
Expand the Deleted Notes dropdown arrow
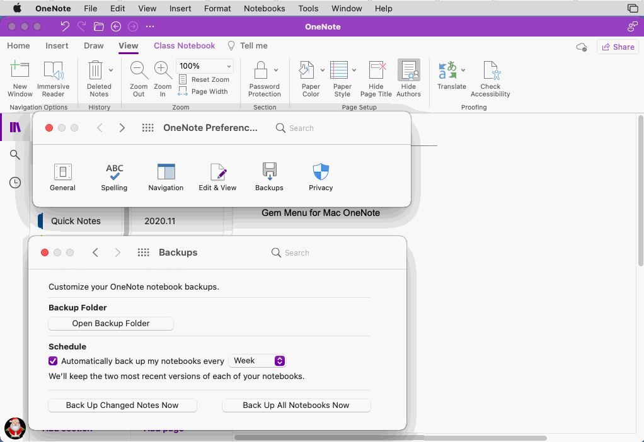tap(111, 70)
